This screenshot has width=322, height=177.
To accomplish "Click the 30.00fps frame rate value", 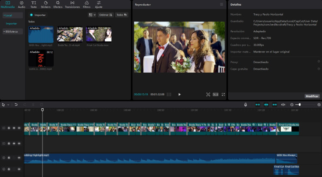I will click(258, 45).
